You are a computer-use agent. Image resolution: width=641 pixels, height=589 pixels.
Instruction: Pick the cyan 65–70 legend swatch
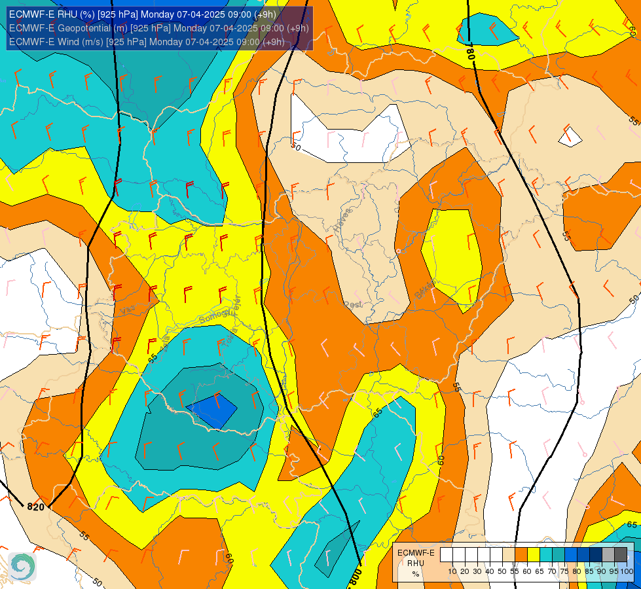point(546,555)
